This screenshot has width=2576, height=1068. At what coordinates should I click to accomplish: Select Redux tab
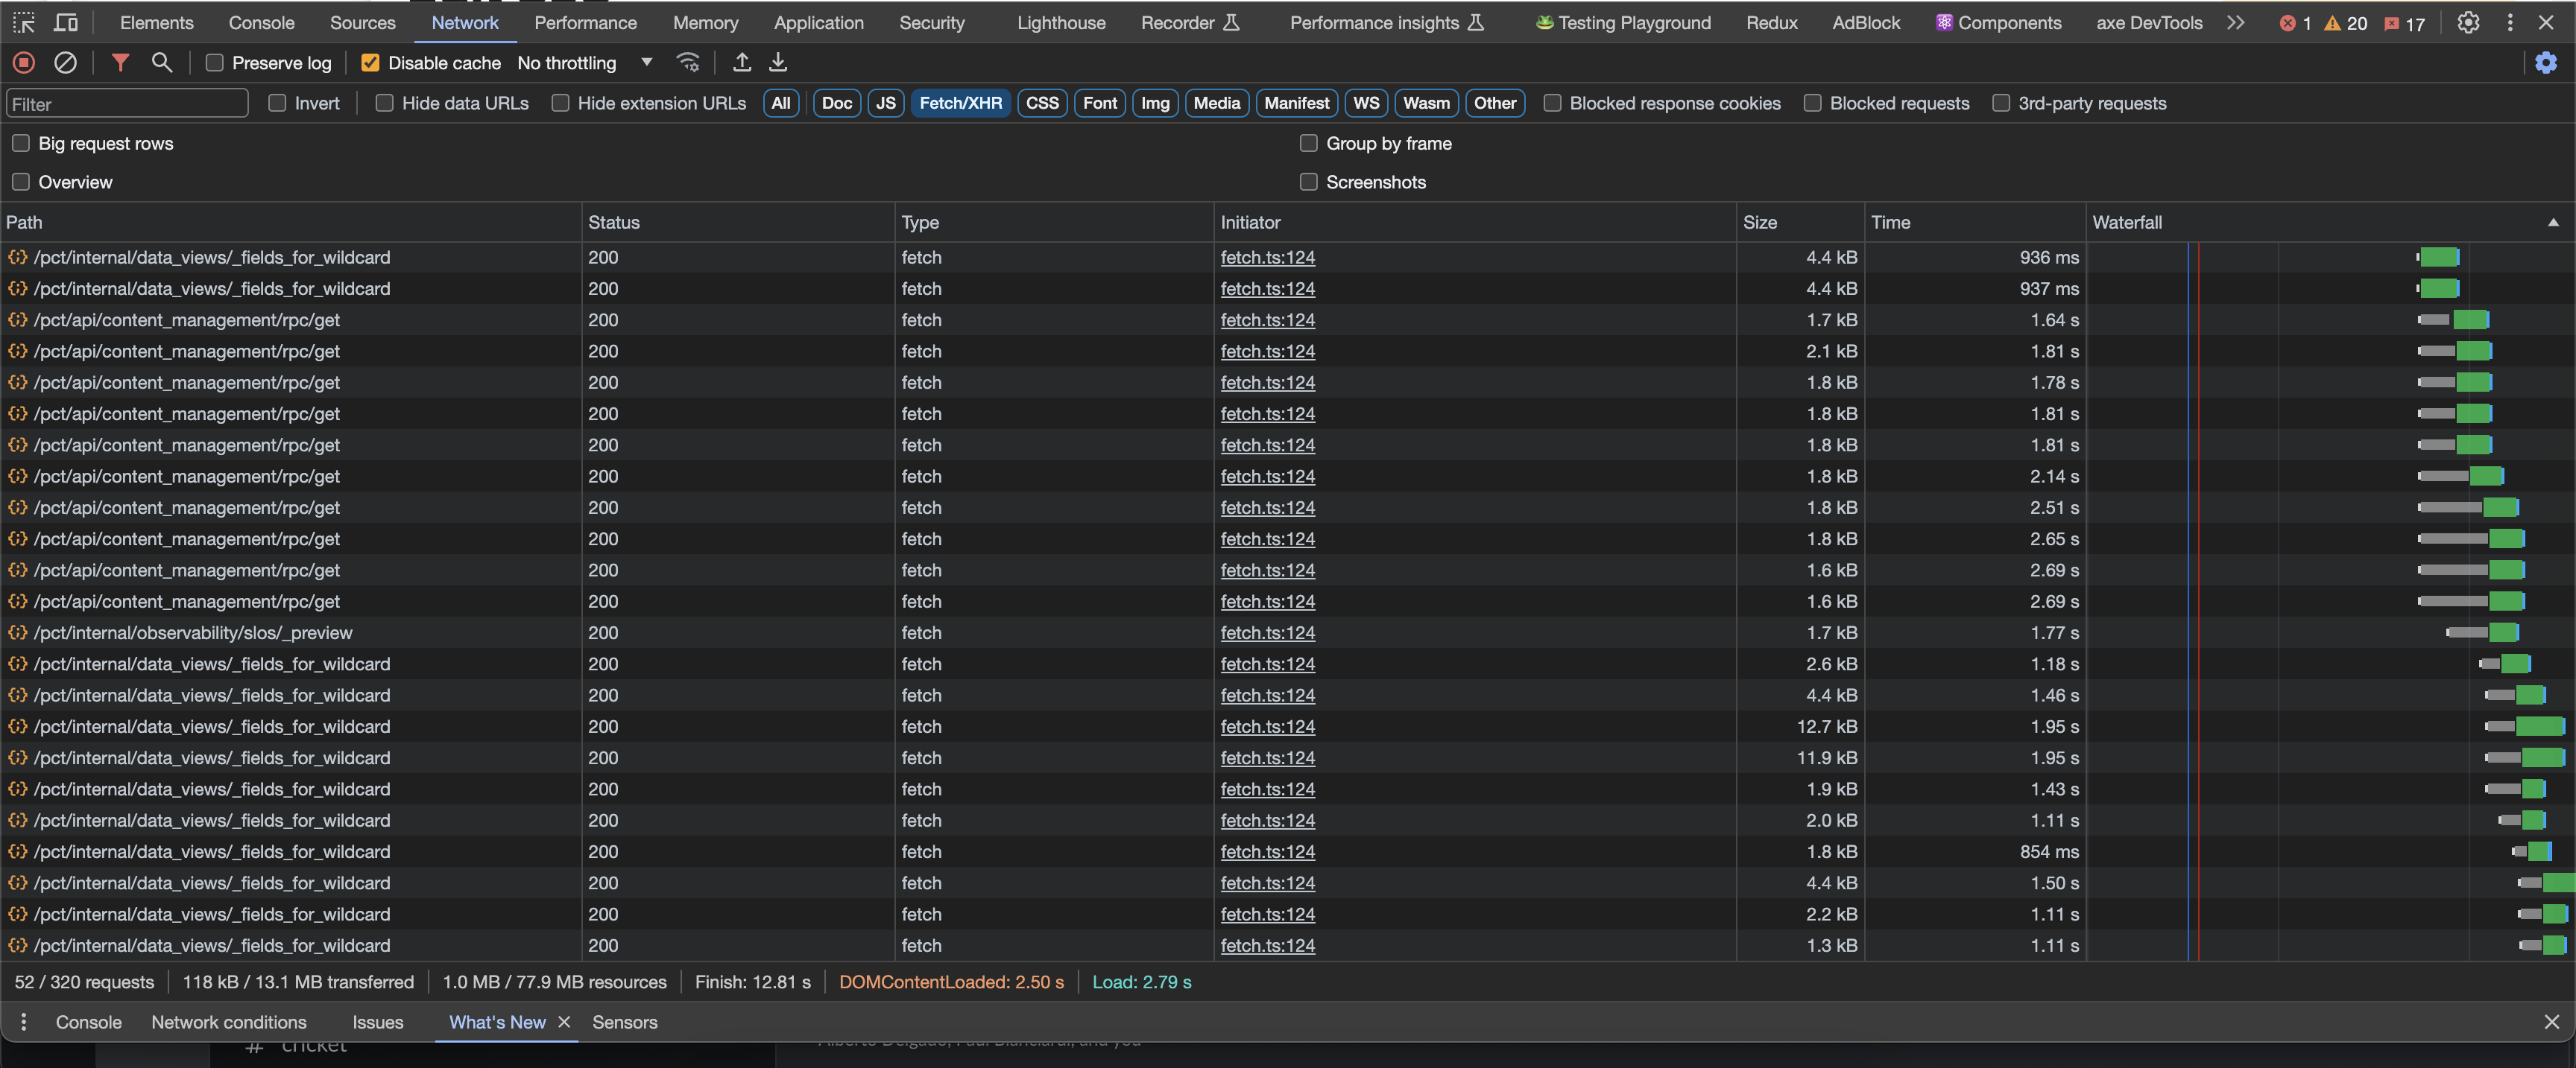(x=1771, y=22)
